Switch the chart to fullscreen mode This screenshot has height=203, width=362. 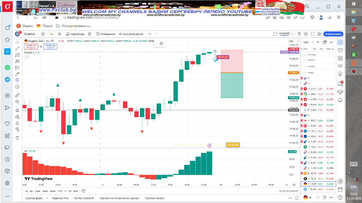point(313,34)
